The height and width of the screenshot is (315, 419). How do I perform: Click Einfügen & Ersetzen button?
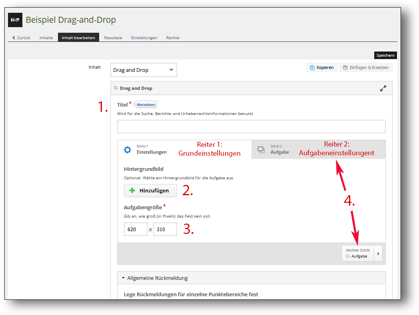click(366, 67)
